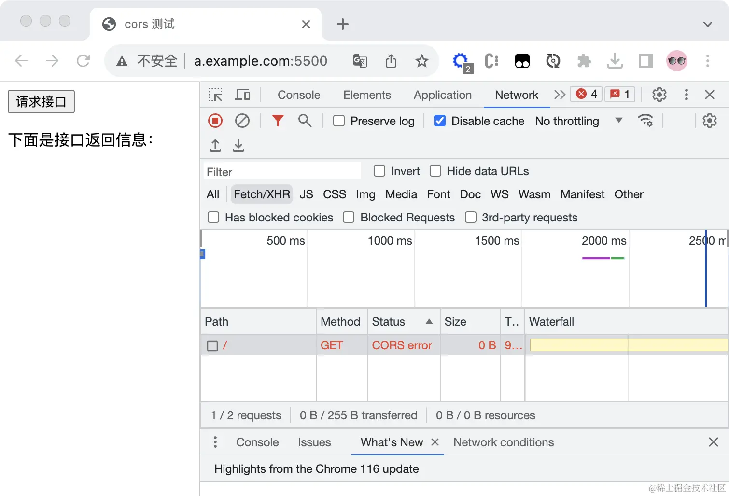Close the What's New drawer tab

pyautogui.click(x=435, y=441)
